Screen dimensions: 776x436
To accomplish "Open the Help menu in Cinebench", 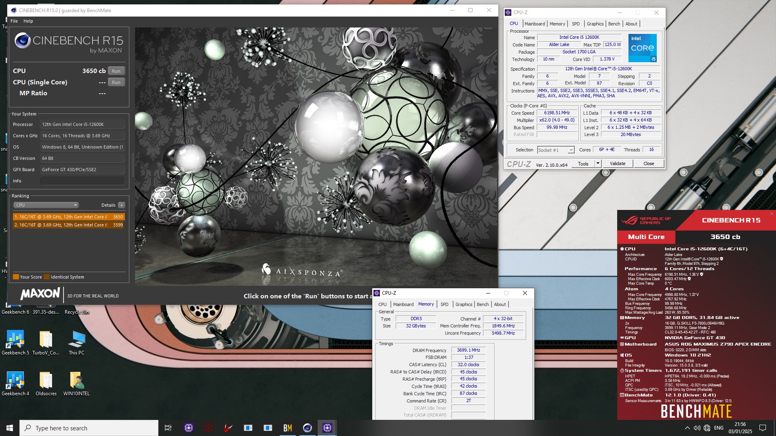I will [28, 21].
